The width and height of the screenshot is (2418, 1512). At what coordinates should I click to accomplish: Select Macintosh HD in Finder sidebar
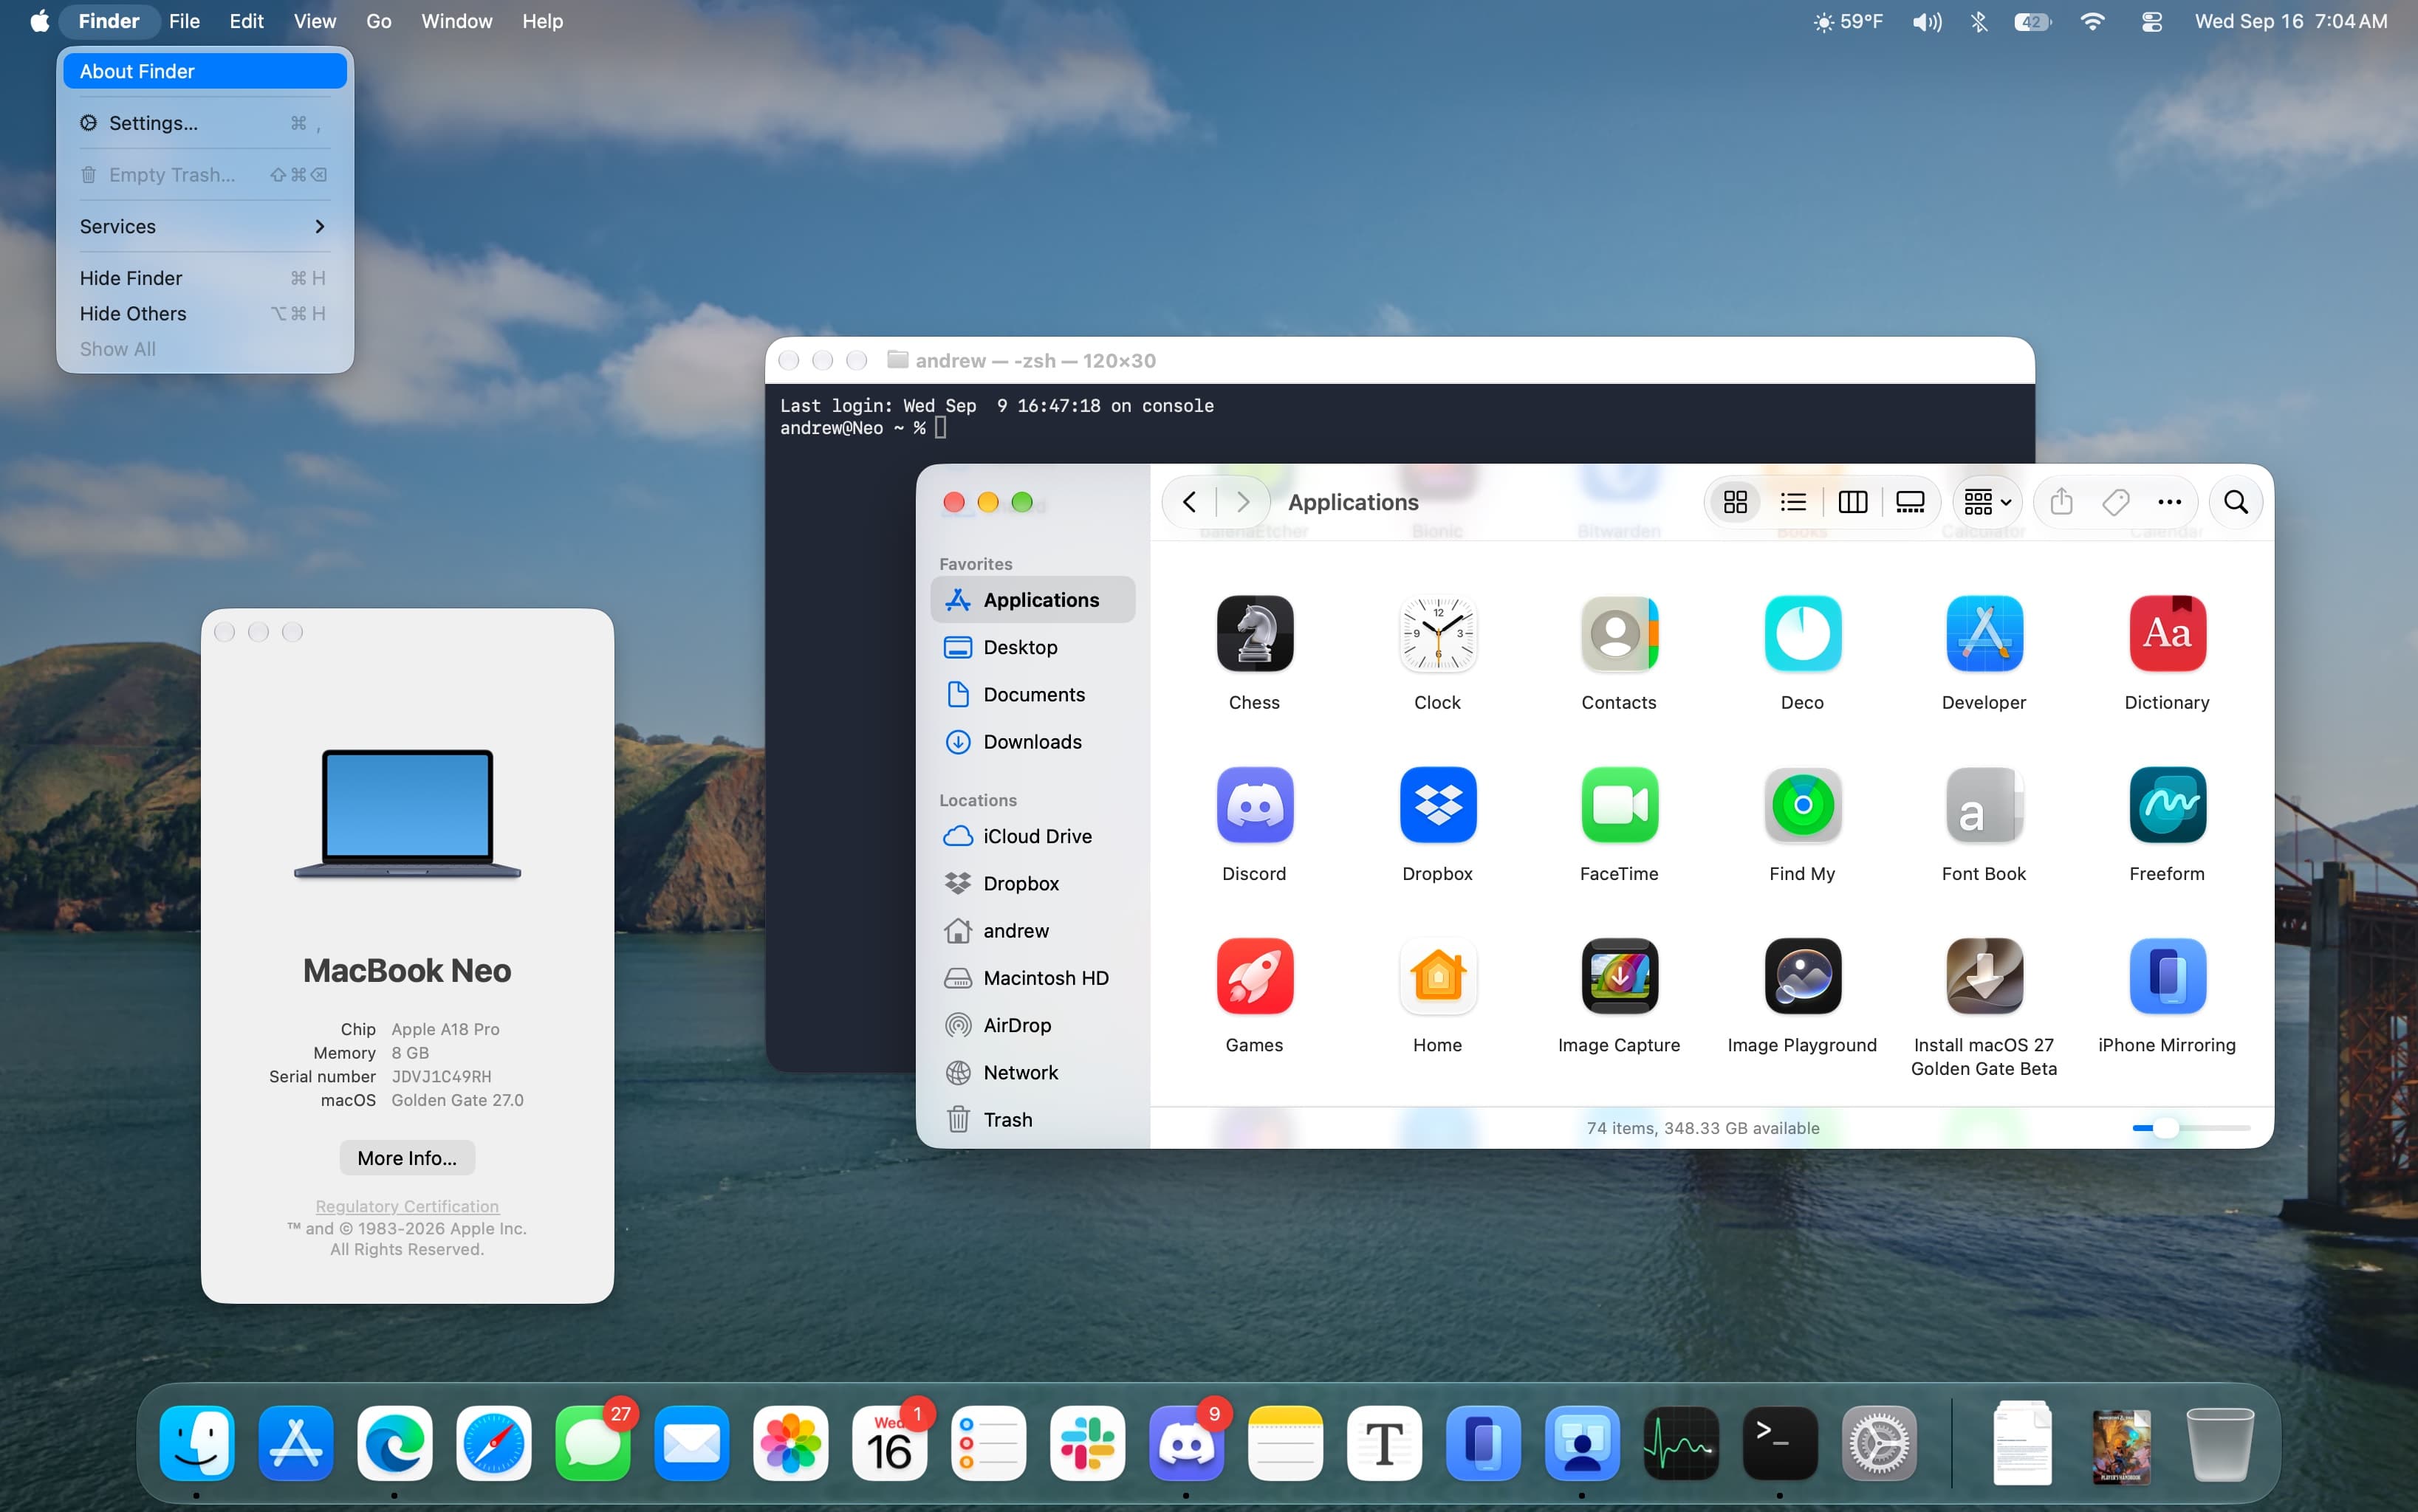click(x=1032, y=978)
